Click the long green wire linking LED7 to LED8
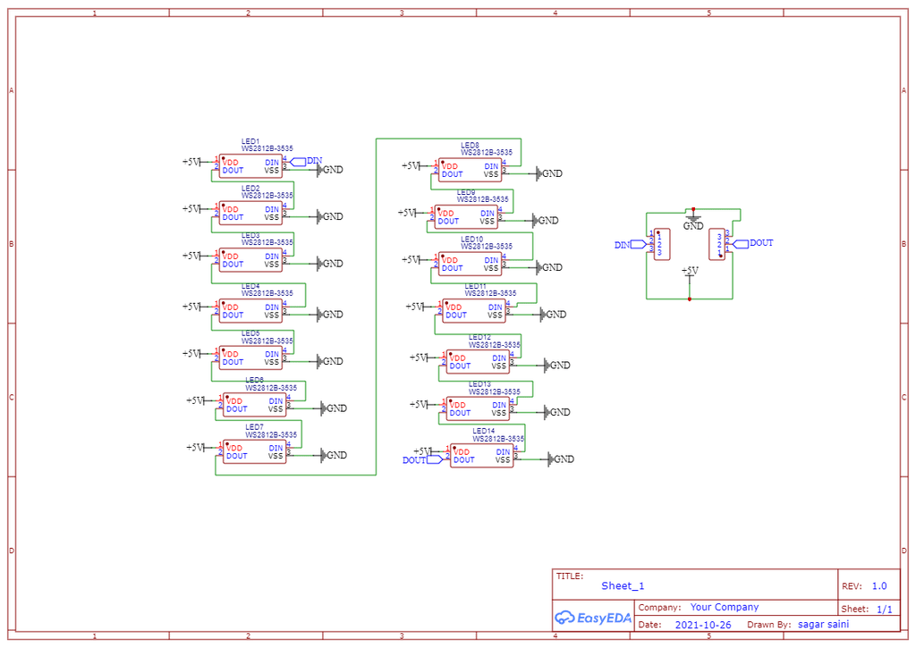 click(x=376, y=307)
